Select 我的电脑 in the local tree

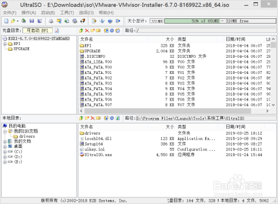[x=17, y=126]
